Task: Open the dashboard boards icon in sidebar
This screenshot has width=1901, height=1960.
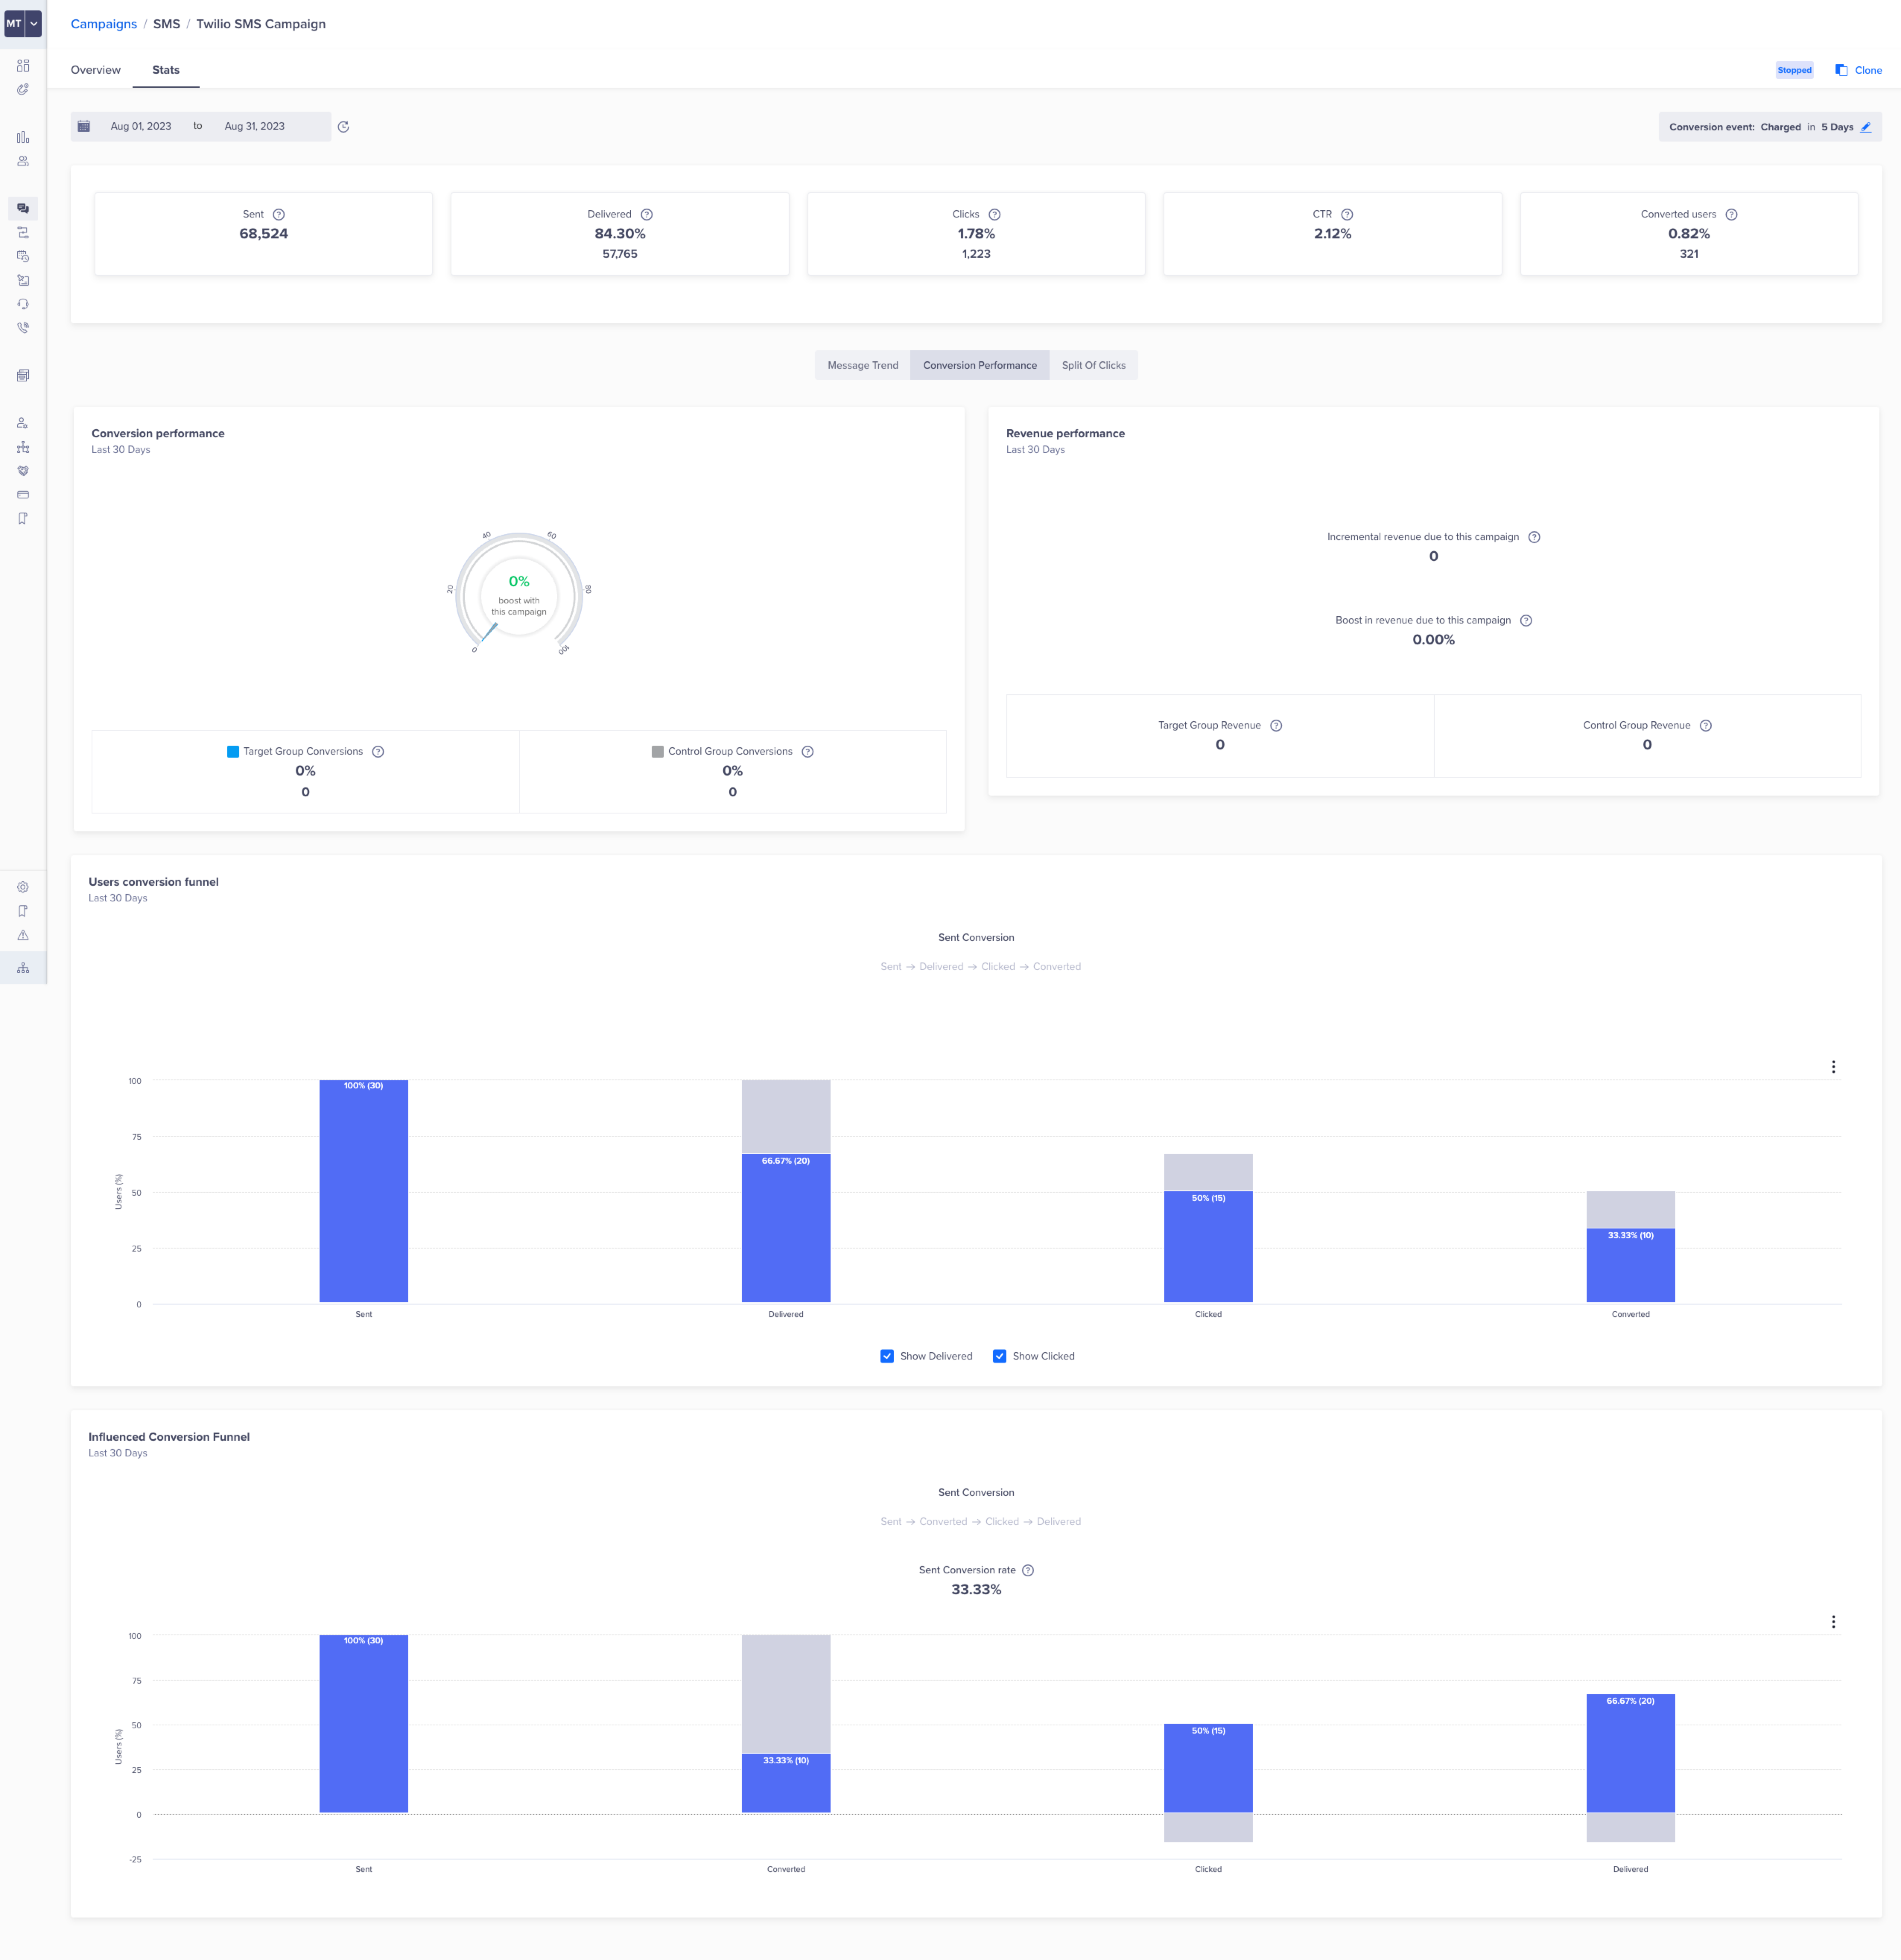Action: coord(23,66)
